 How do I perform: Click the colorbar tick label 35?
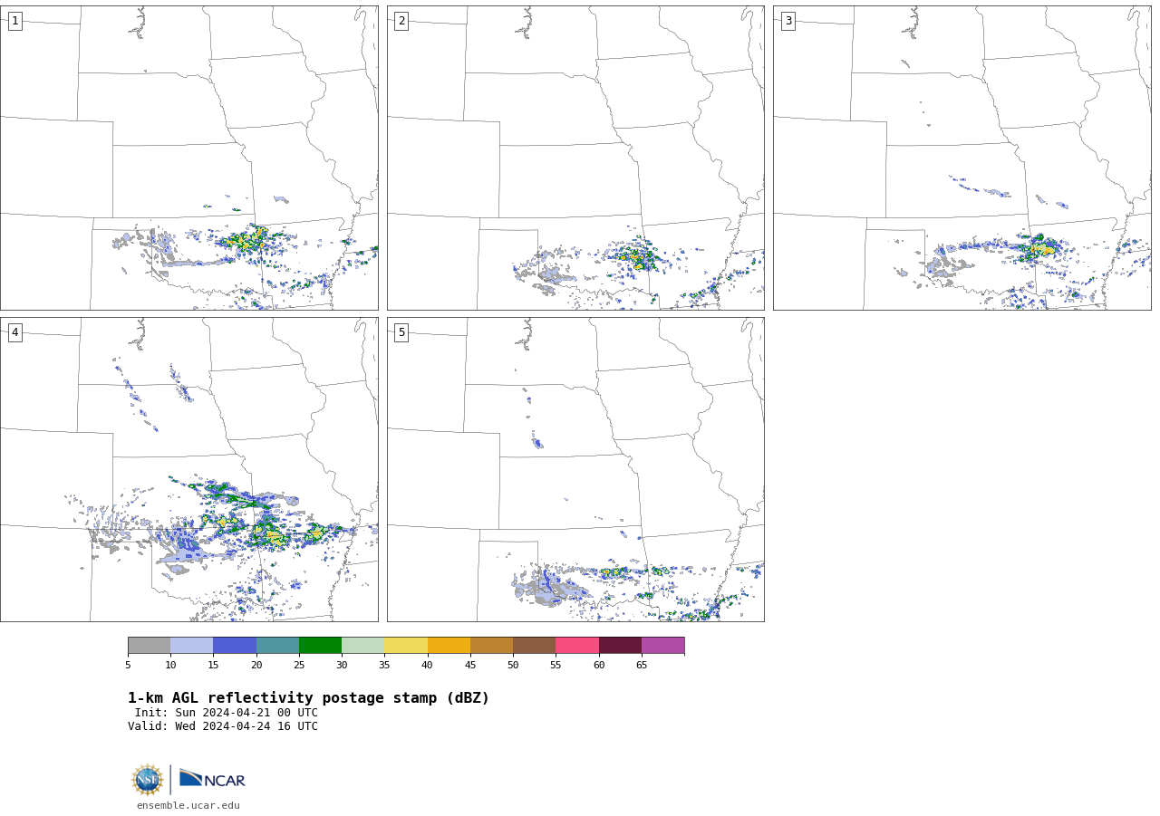click(384, 666)
